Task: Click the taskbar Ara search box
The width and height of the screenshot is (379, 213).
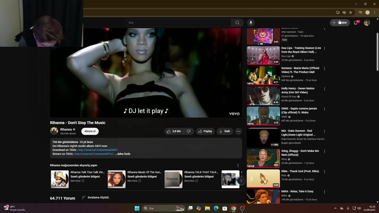Action: [x=164, y=208]
